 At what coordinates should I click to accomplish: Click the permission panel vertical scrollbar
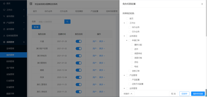(x=206, y=18)
